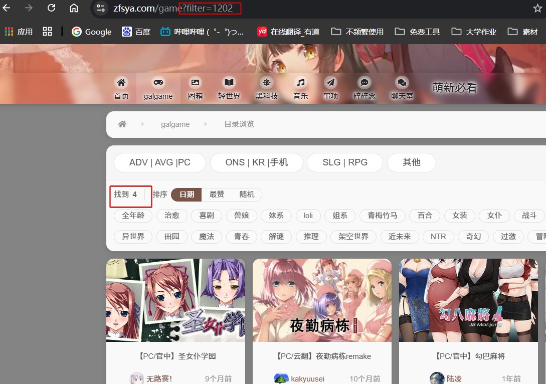Select the SLG | RPG category
The height and width of the screenshot is (384, 546).
pos(345,162)
